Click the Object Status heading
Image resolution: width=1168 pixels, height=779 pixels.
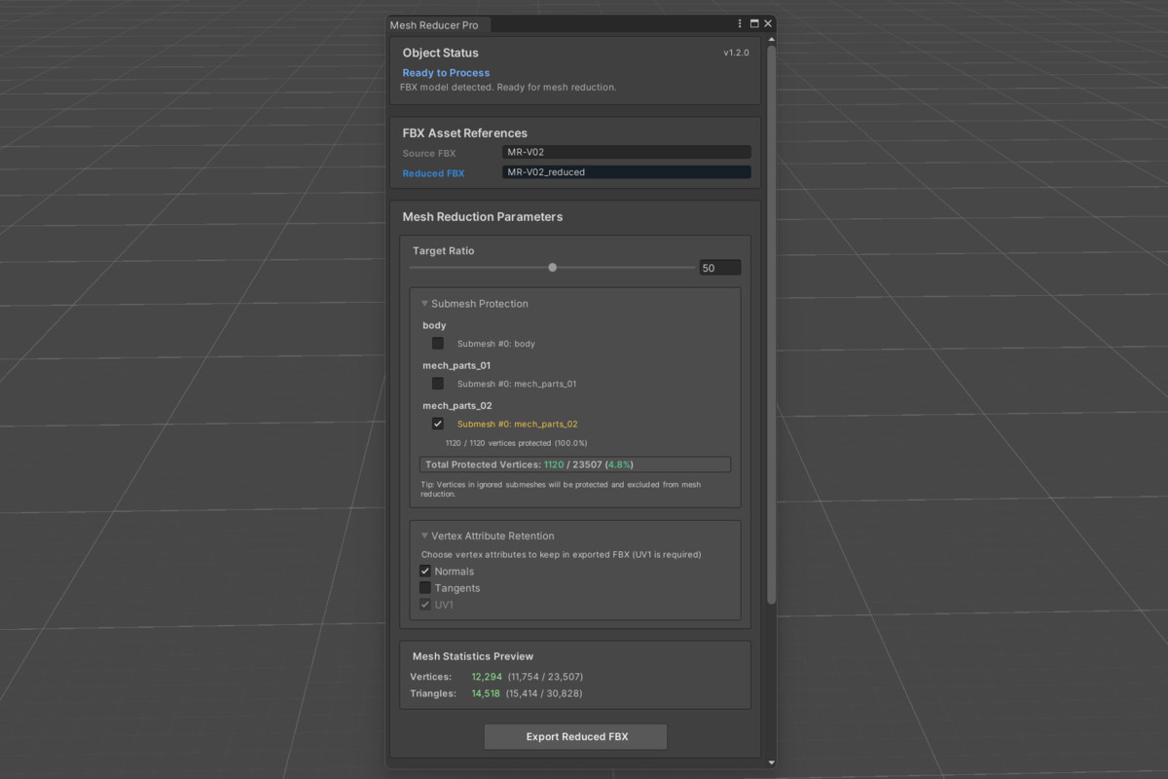click(441, 53)
